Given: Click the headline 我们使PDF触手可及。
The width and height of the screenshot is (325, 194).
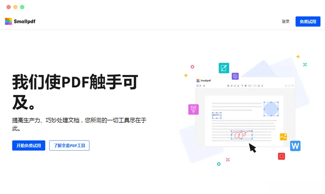Looking at the screenshot, I should tap(75, 92).
